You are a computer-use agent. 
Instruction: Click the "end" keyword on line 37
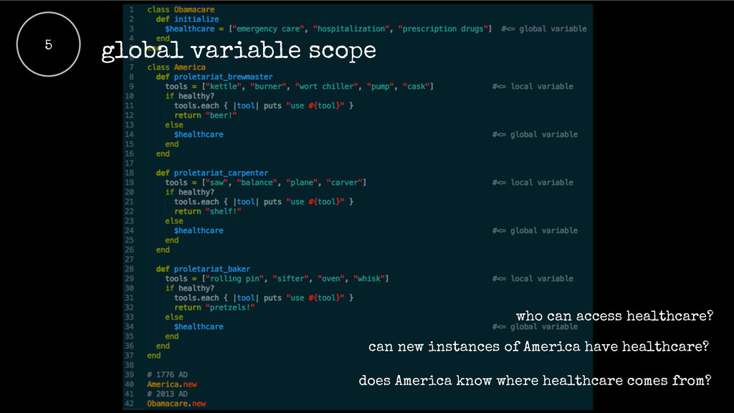point(153,356)
